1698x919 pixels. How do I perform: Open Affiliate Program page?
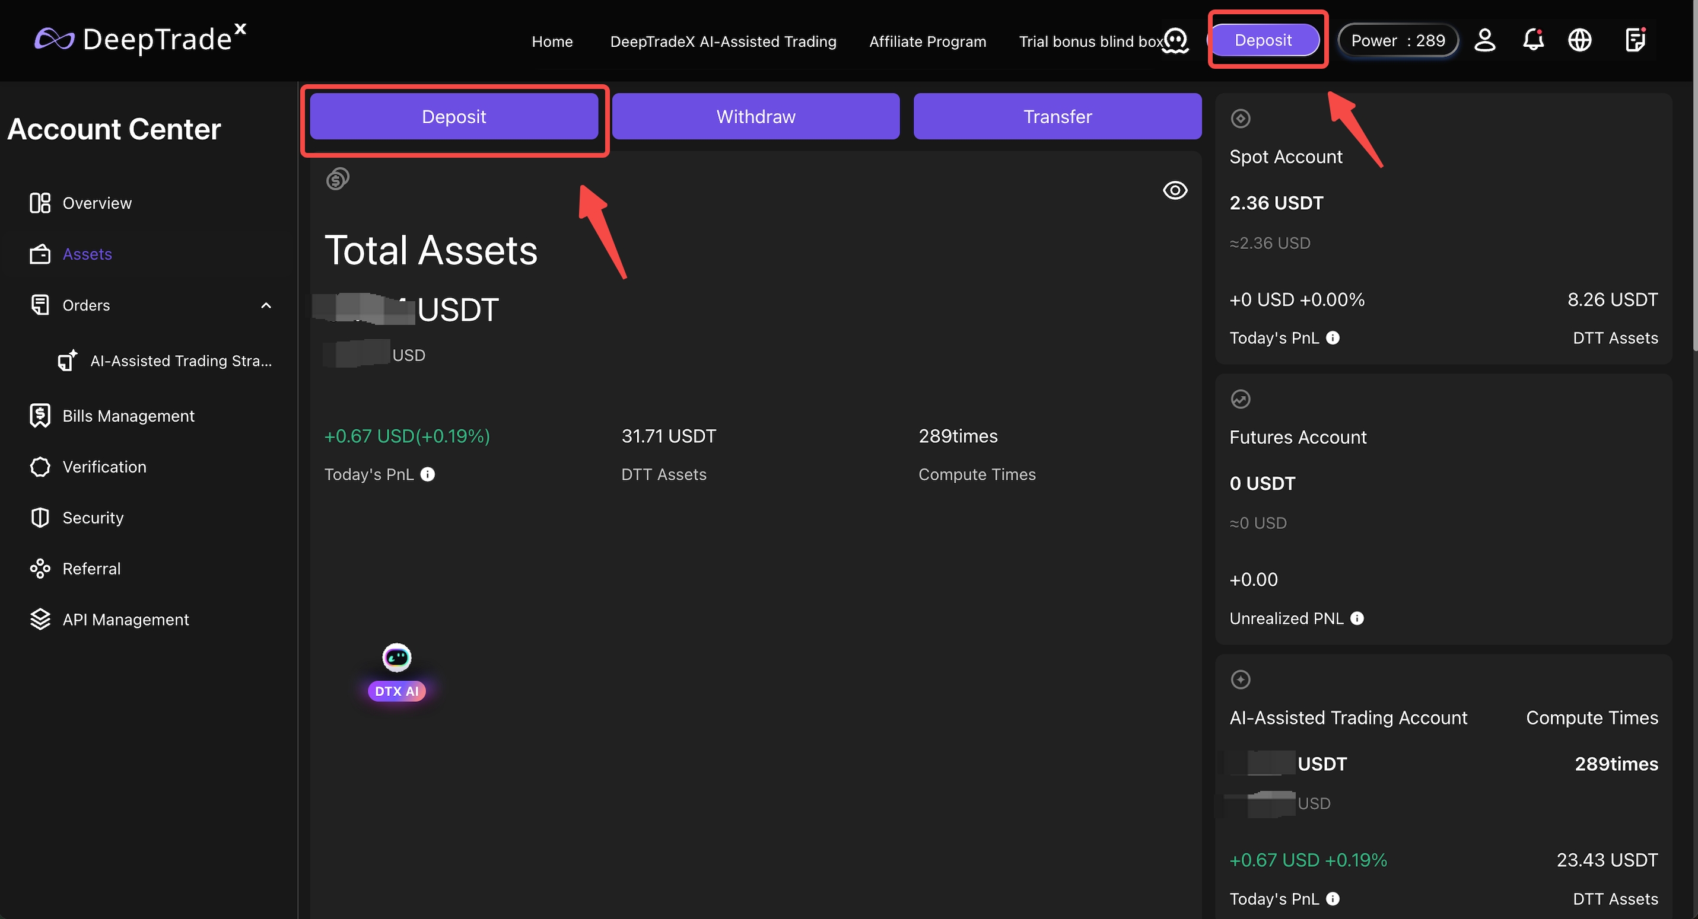[927, 42]
